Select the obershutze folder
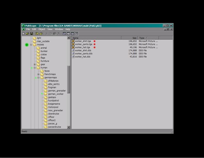 coord(54,114)
